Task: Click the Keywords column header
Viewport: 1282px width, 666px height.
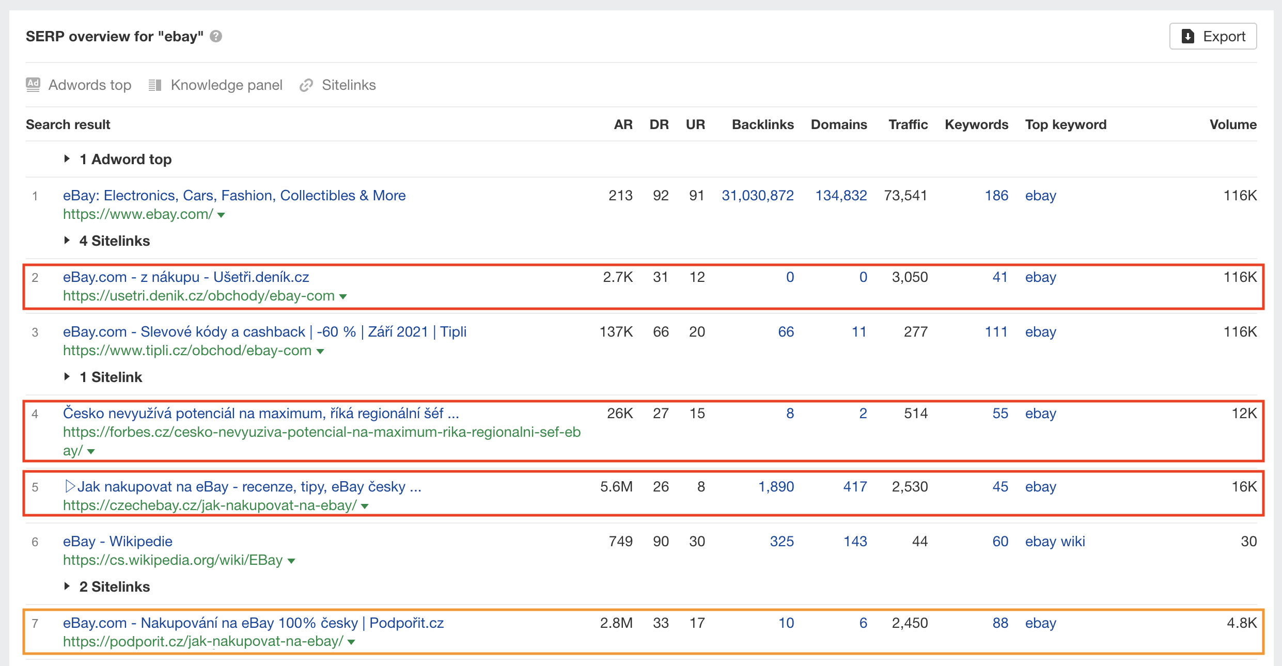Action: coord(977,124)
